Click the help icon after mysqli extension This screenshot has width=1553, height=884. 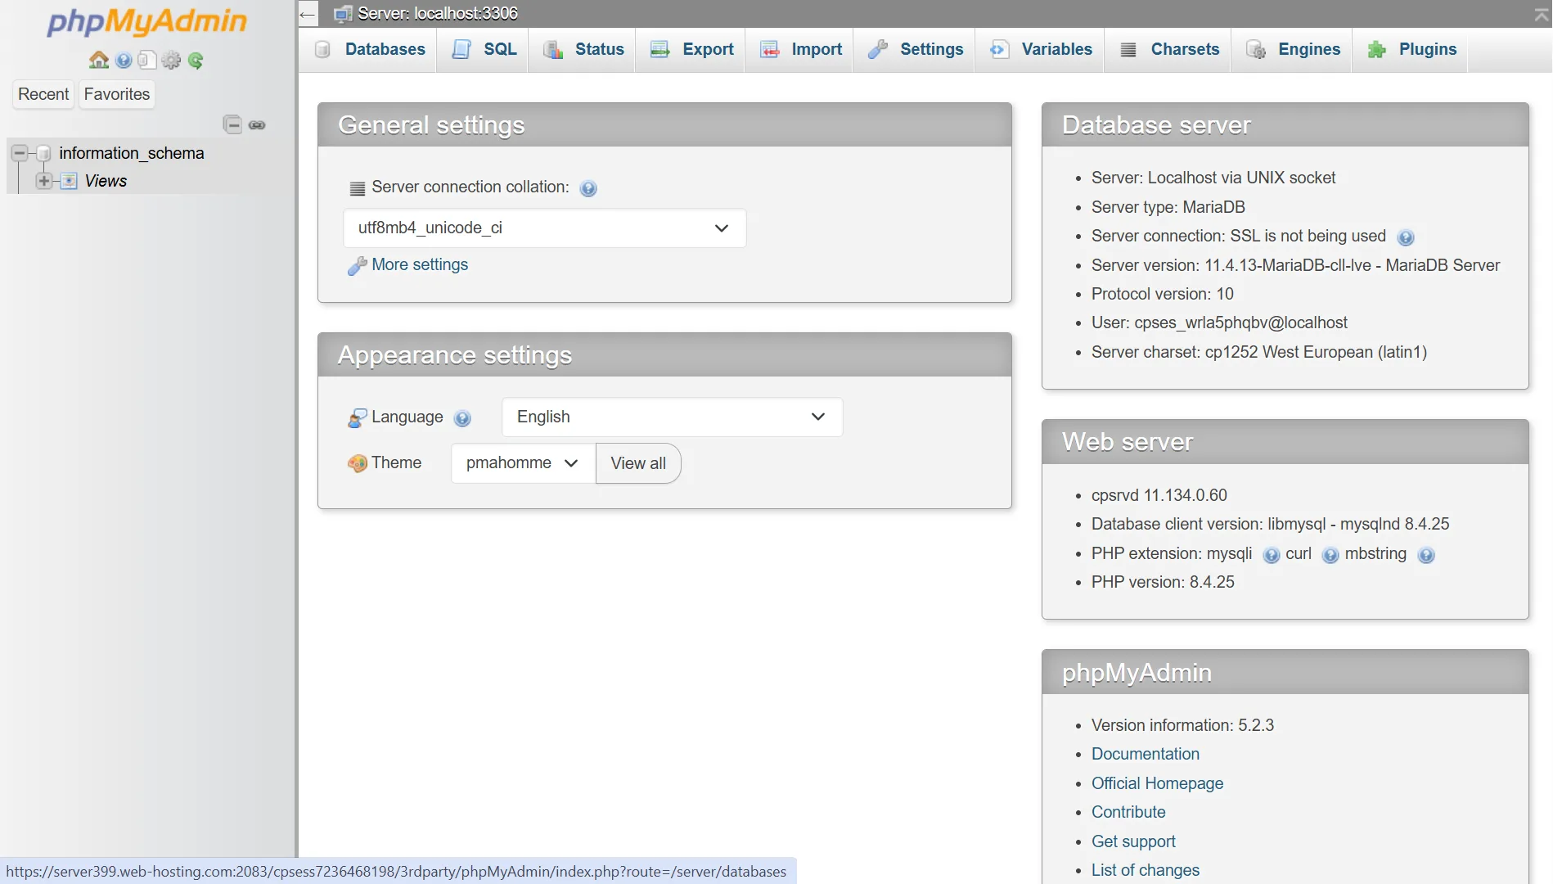click(x=1272, y=555)
